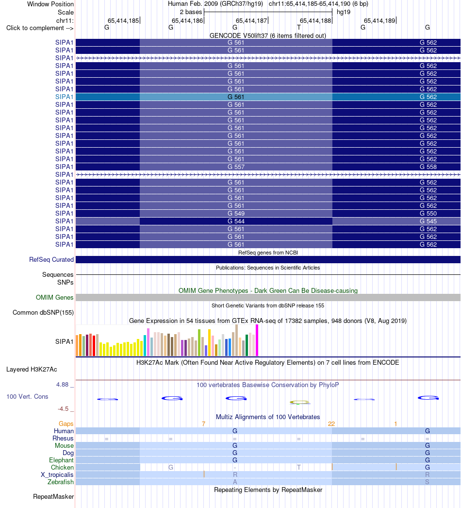The image size is (461, 508).
Task: Click the magenta bar in GTEx chart
Action: coord(257,340)
